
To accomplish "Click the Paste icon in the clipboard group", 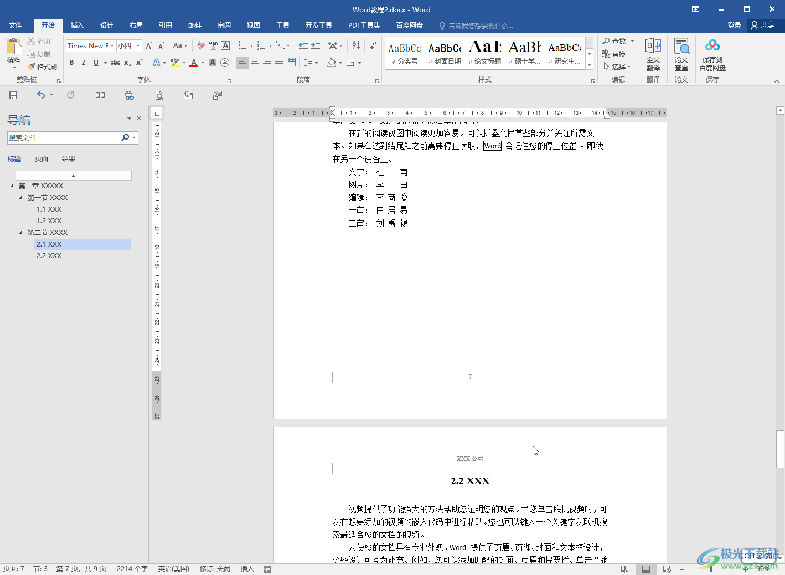I will pos(13,47).
